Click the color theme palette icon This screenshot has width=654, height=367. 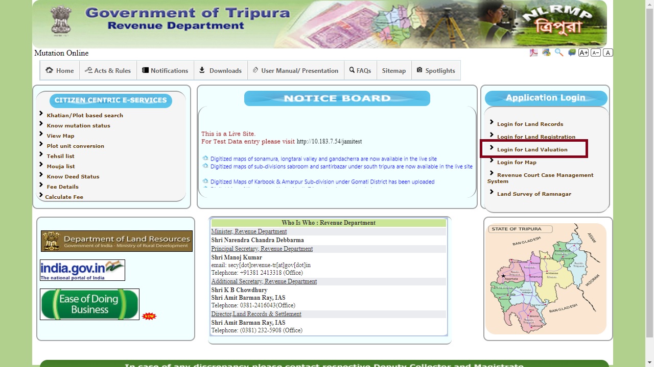pos(546,53)
